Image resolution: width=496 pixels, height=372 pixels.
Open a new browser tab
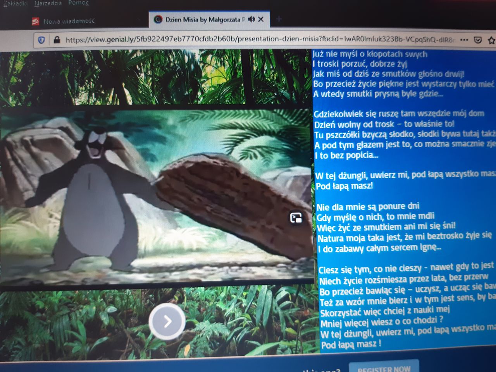(x=279, y=19)
